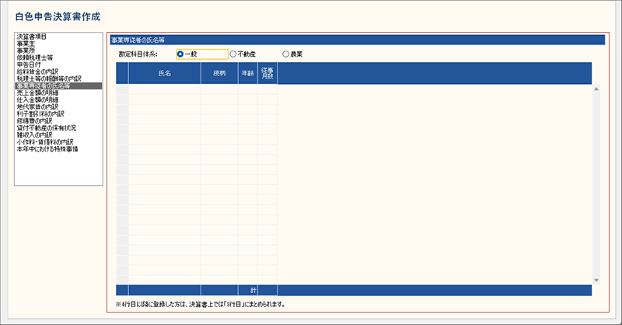Click the table scrollbar down arrow
The width and height of the screenshot is (622, 325).
pyautogui.click(x=596, y=280)
